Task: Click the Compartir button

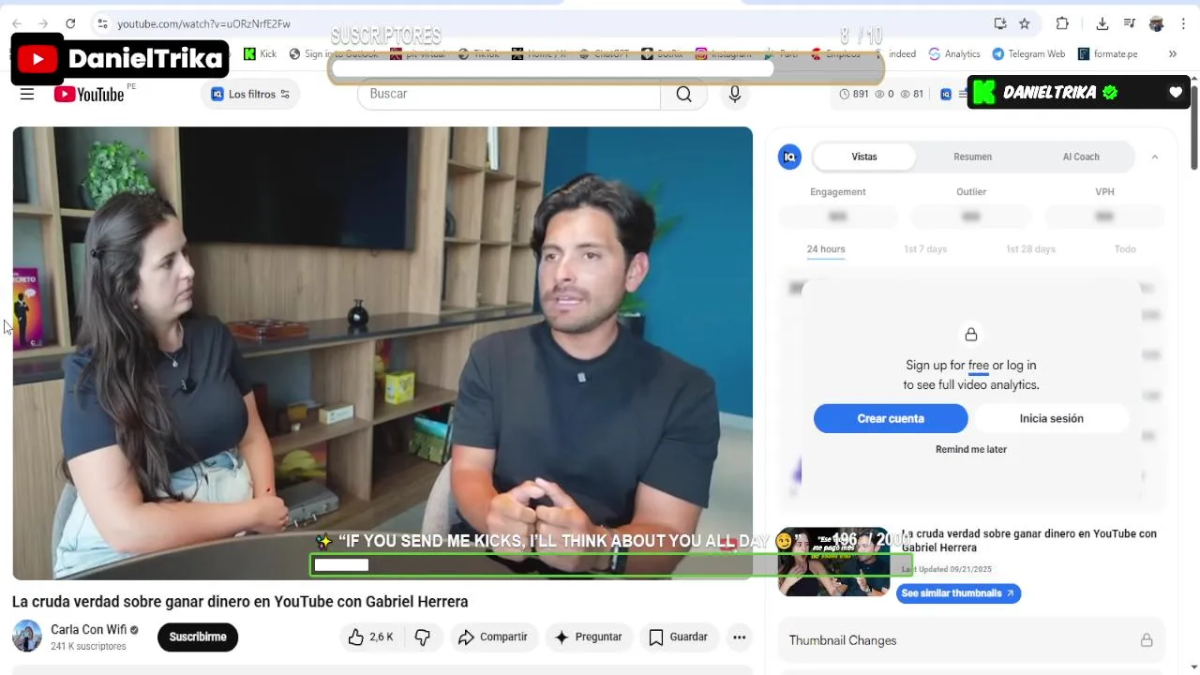Action: (494, 637)
